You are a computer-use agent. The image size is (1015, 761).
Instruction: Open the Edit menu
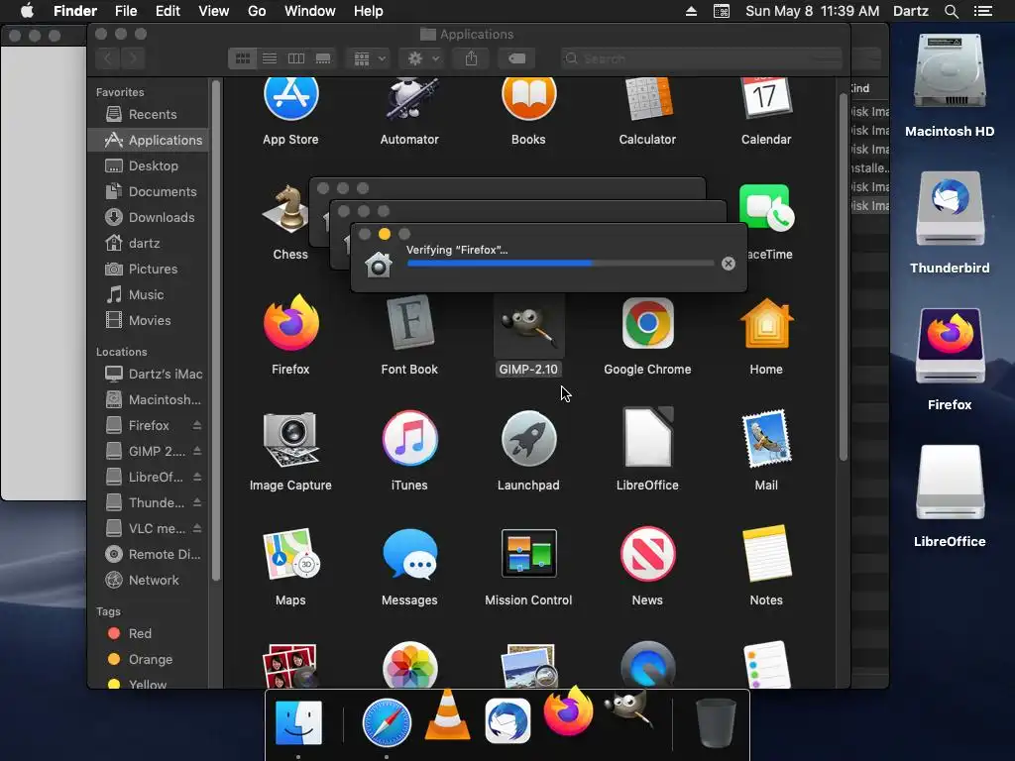[x=168, y=11]
